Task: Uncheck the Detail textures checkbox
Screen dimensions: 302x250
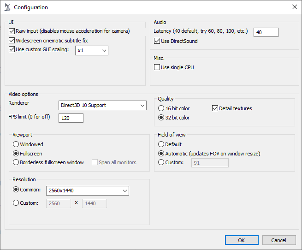Action: click(215, 108)
